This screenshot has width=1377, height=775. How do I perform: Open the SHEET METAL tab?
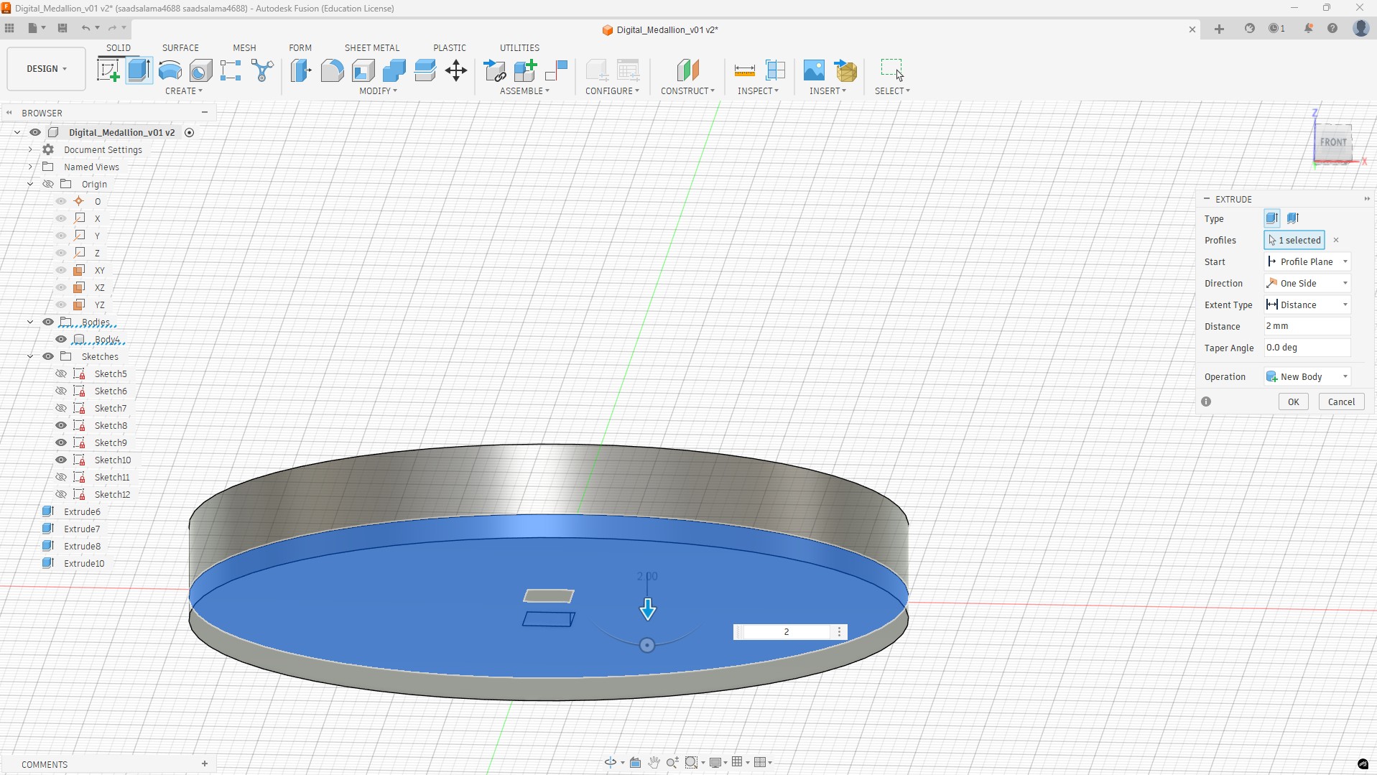point(371,47)
